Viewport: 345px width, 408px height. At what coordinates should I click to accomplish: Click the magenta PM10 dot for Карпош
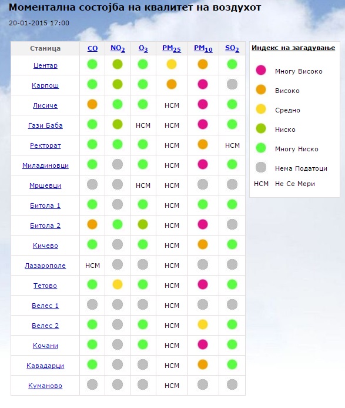pos(203,84)
